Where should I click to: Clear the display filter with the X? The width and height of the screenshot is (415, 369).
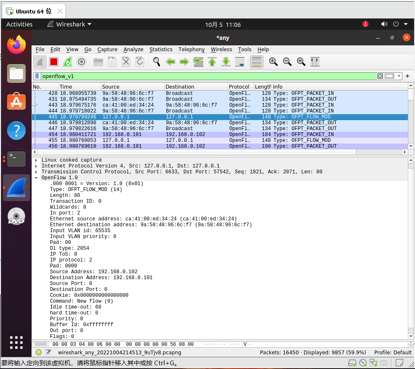[x=380, y=76]
